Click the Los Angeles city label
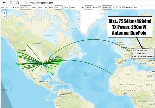Screen dimensions: 155x108 pyautogui.click(x=27, y=67)
